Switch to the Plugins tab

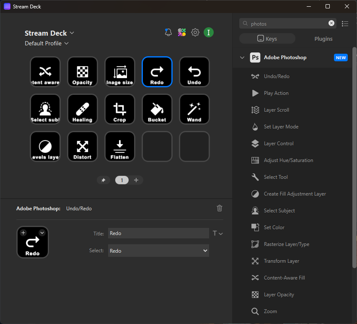[x=323, y=38]
